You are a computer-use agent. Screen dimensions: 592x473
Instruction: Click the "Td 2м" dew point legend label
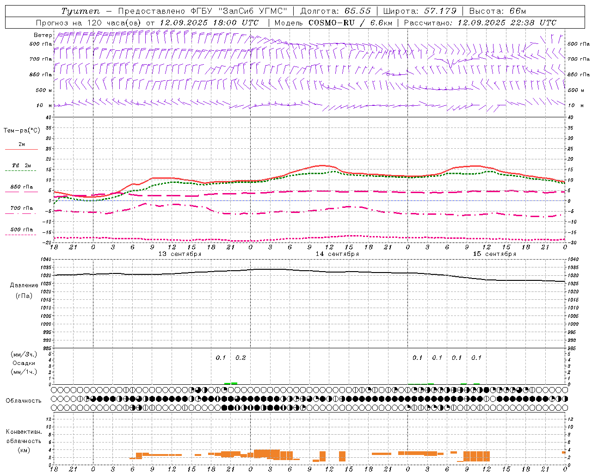[x=22, y=165]
